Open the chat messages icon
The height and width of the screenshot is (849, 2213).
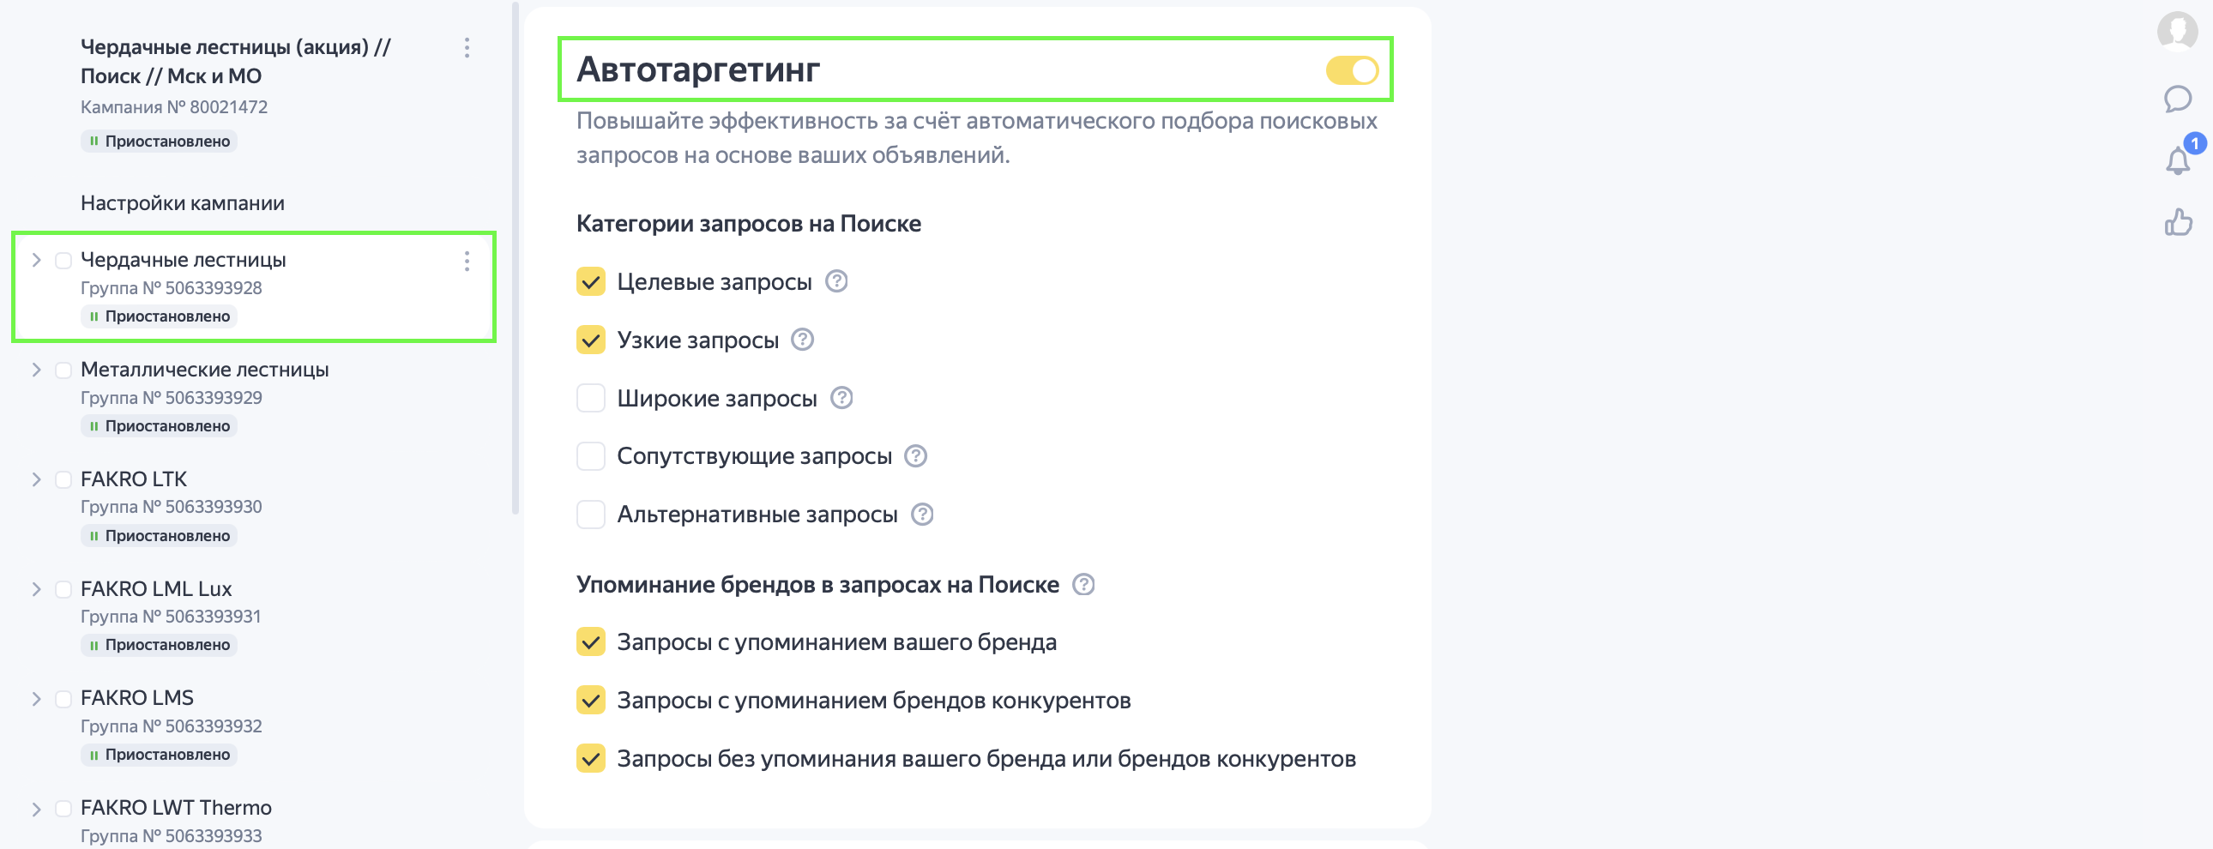tap(2177, 99)
